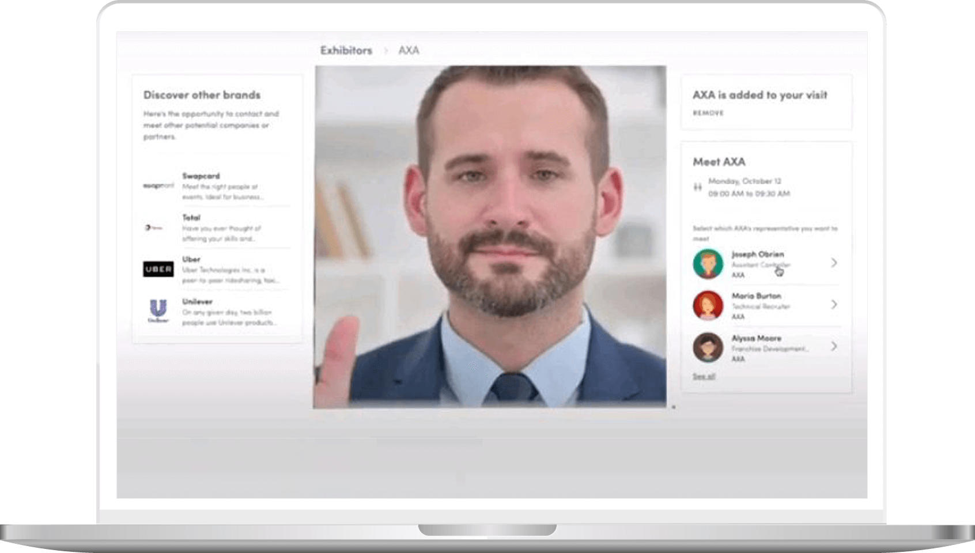Select the Unilever brand title

click(197, 301)
